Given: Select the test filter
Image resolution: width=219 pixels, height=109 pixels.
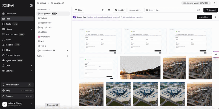Looking at the screenshot, I should pyautogui.click(x=53, y=41).
